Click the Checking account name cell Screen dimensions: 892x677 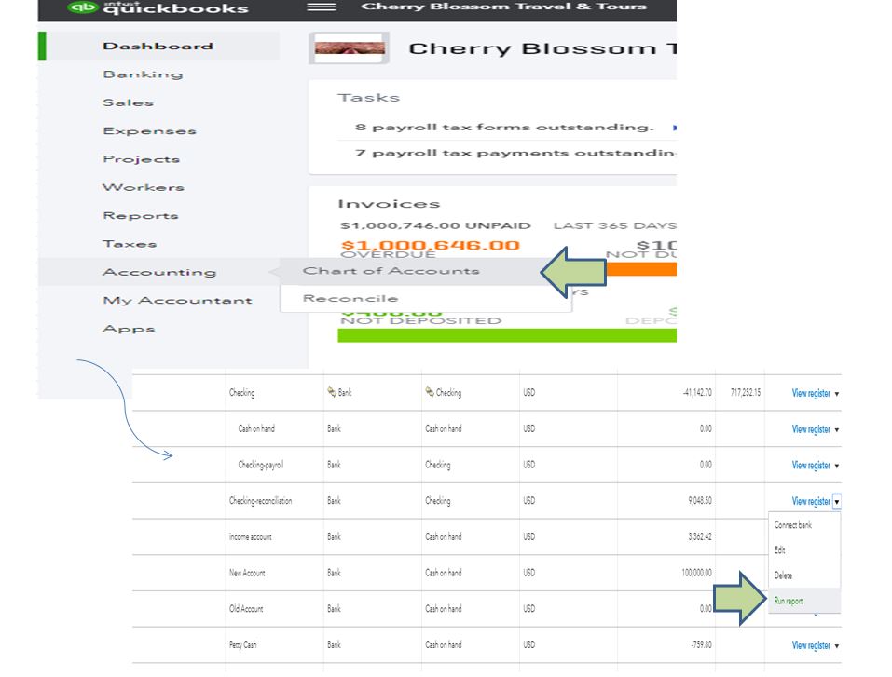[x=241, y=392]
